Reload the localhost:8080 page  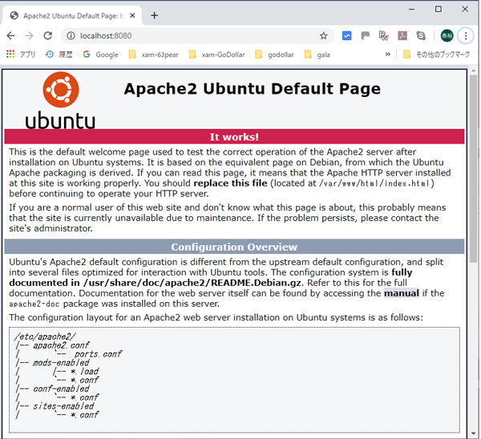point(48,36)
